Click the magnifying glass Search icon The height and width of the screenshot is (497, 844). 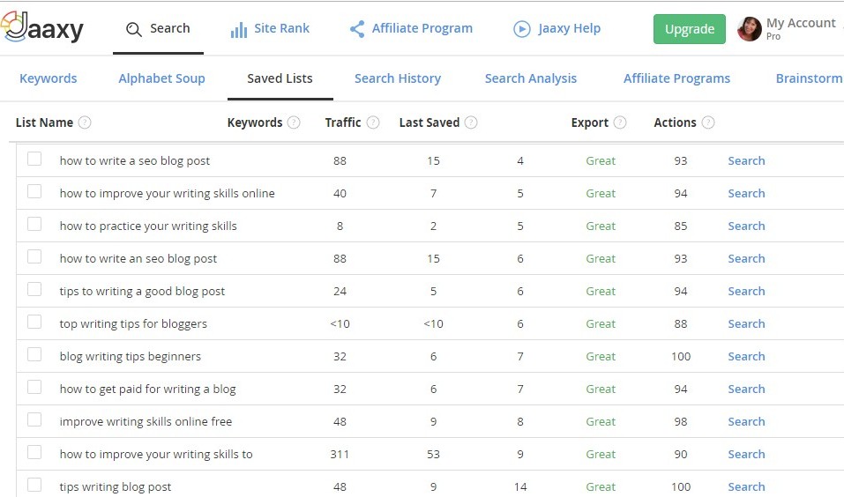[133, 29]
